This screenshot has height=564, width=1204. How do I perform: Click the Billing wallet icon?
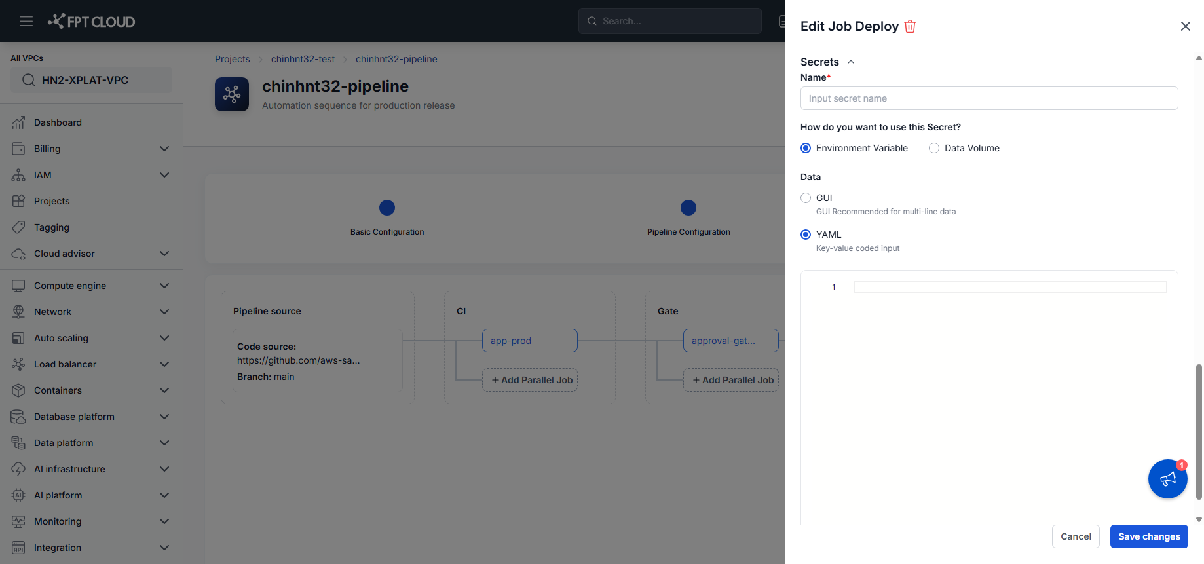click(18, 149)
